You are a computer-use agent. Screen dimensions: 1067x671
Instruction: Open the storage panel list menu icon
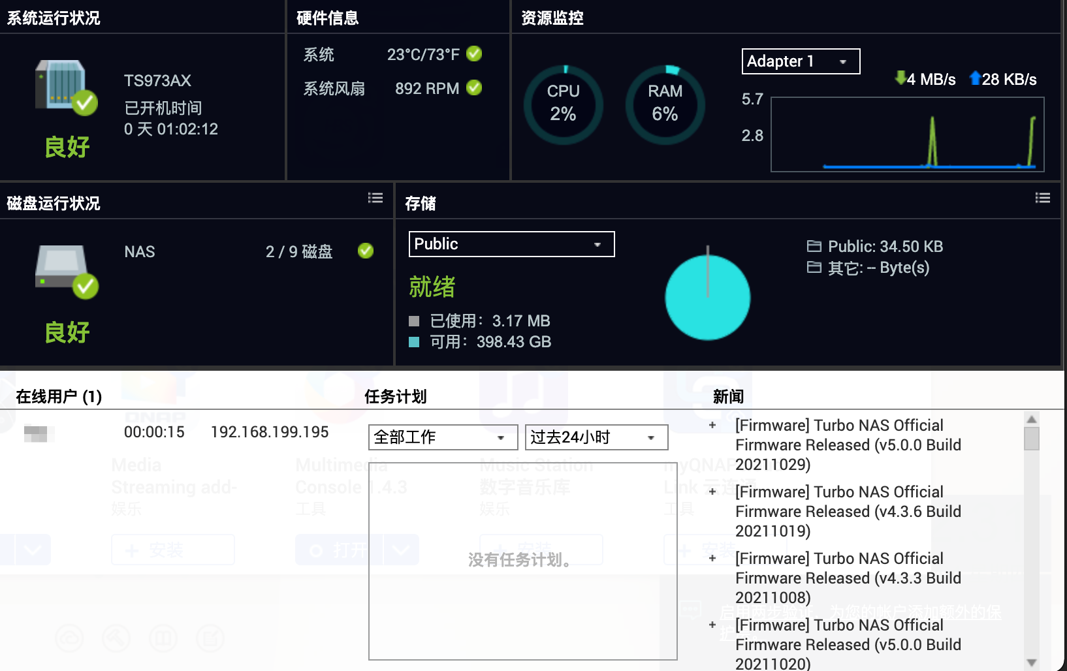pyautogui.click(x=1043, y=198)
